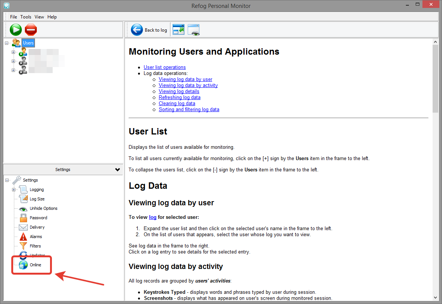Viewport: 442px width, 304px height.
Task: Click the help pane scroll up arrow
Action: tap(436, 42)
